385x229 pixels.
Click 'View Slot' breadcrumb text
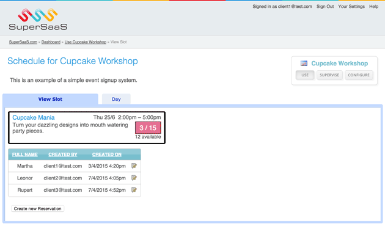click(119, 42)
